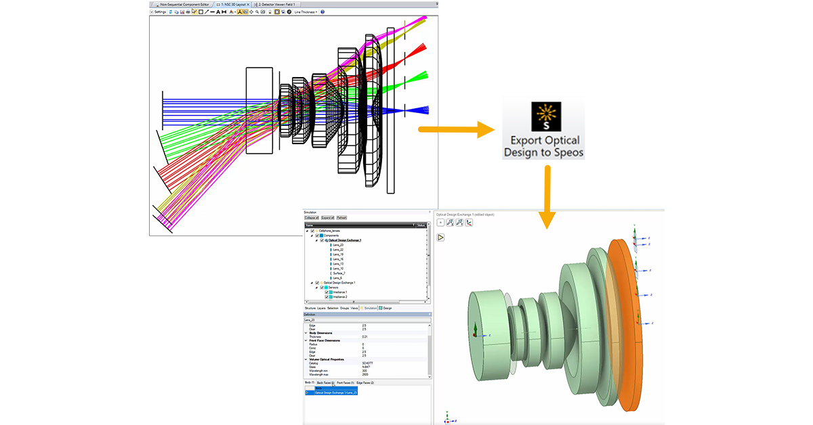Viewport: 813px width, 425px height.
Task: Click the zoom magnifier icon in the toolbar
Action: click(x=256, y=12)
